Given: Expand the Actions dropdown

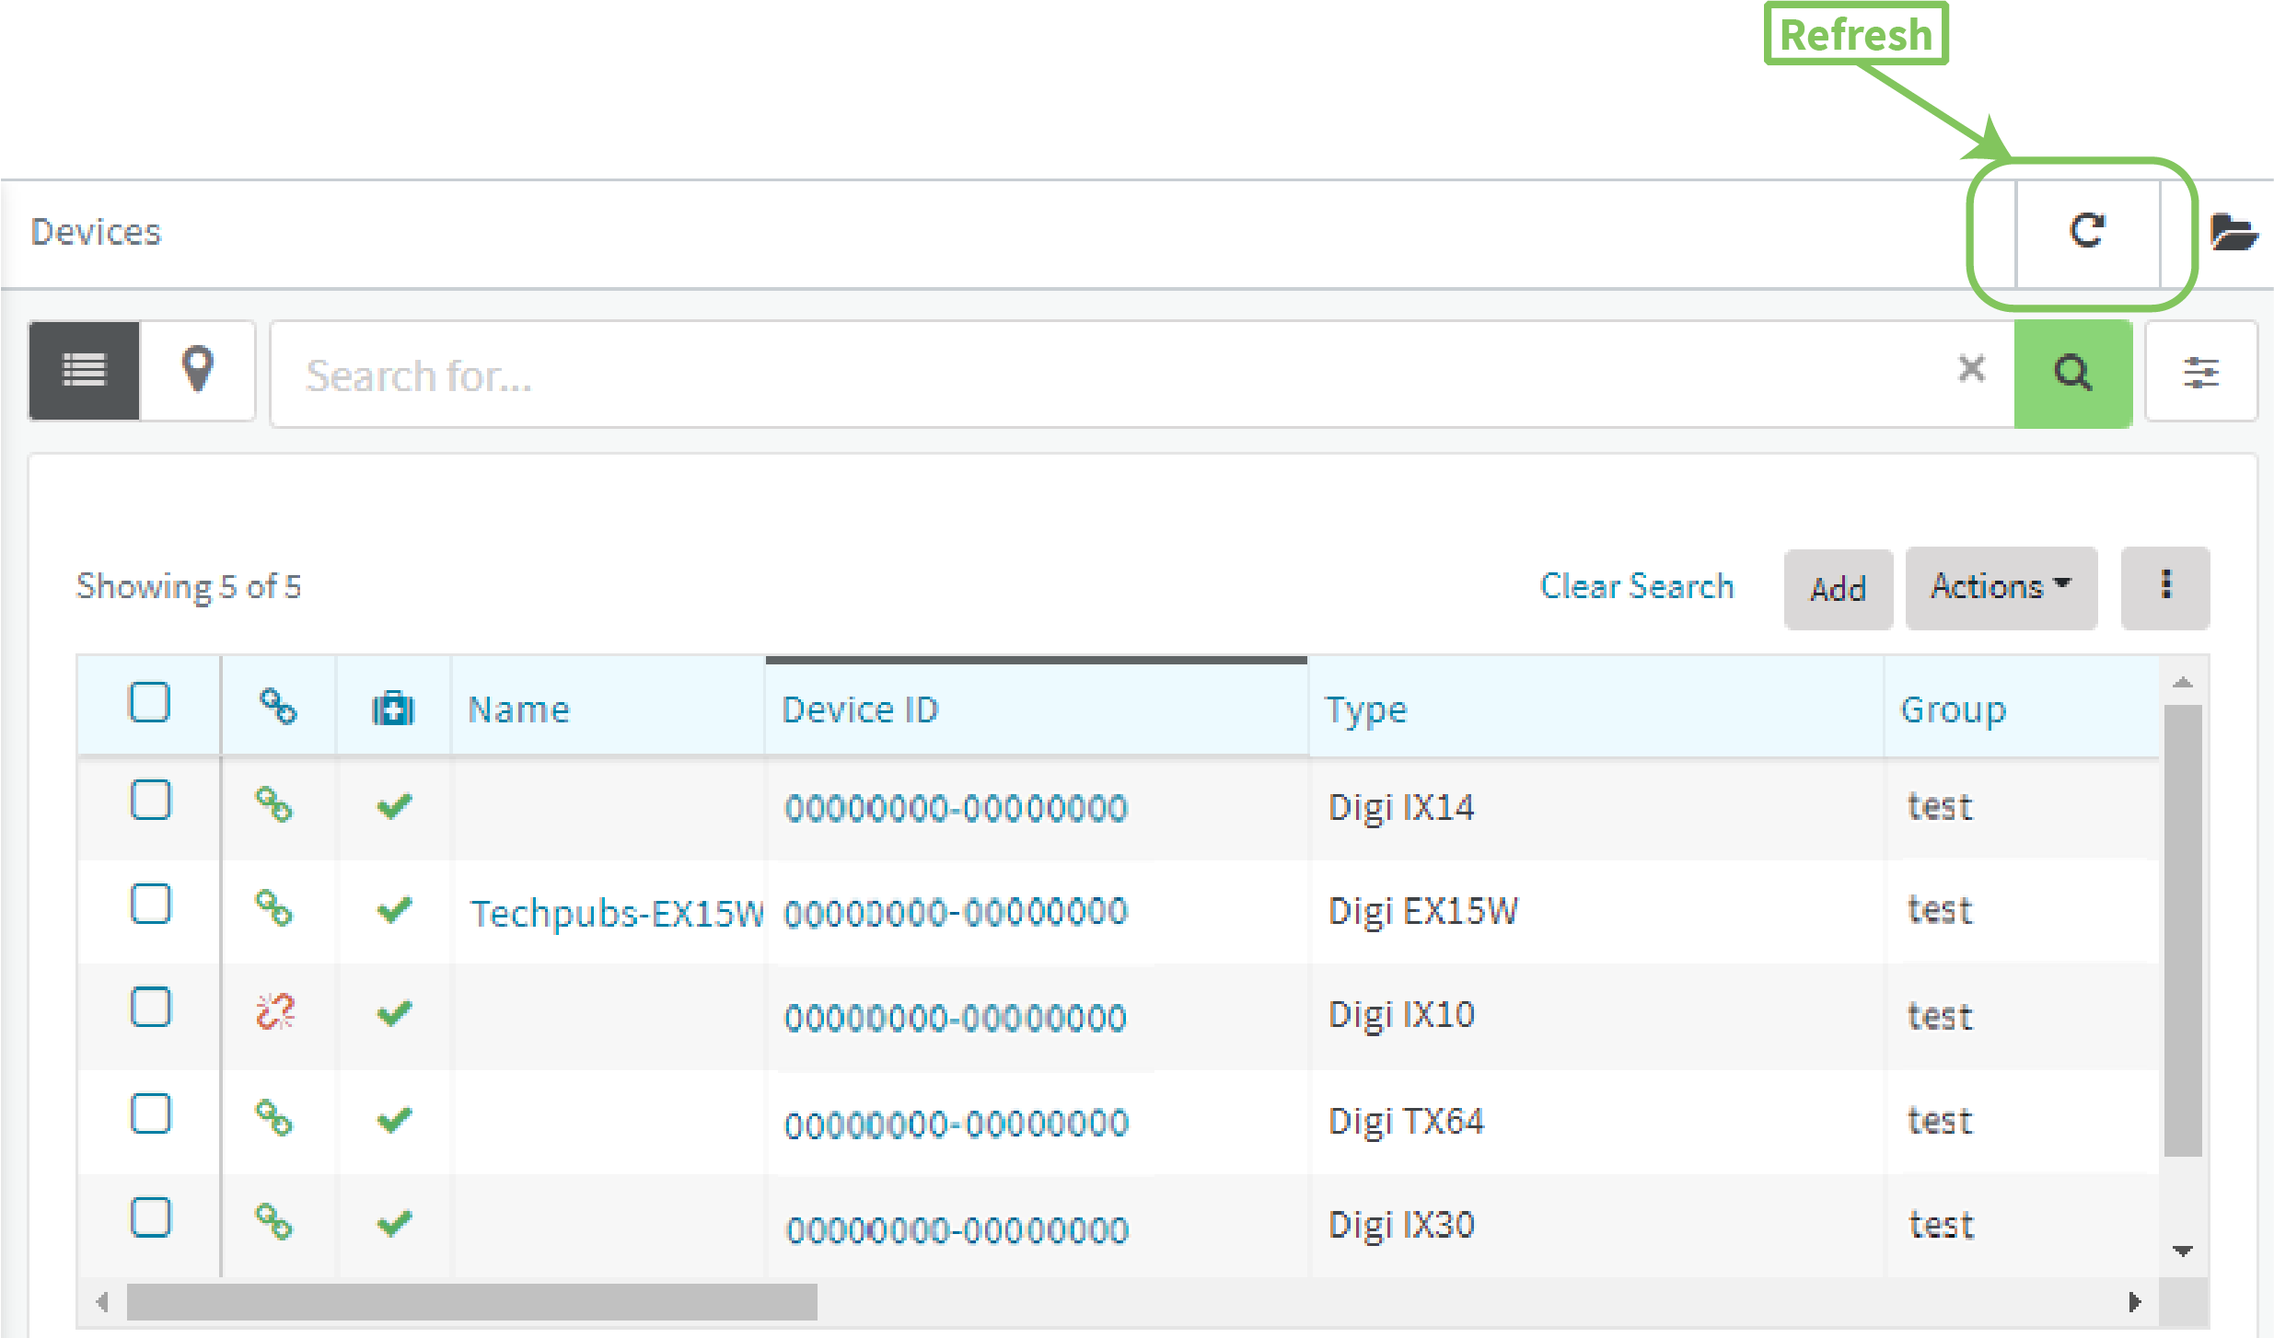Looking at the screenshot, I should point(2001,587).
